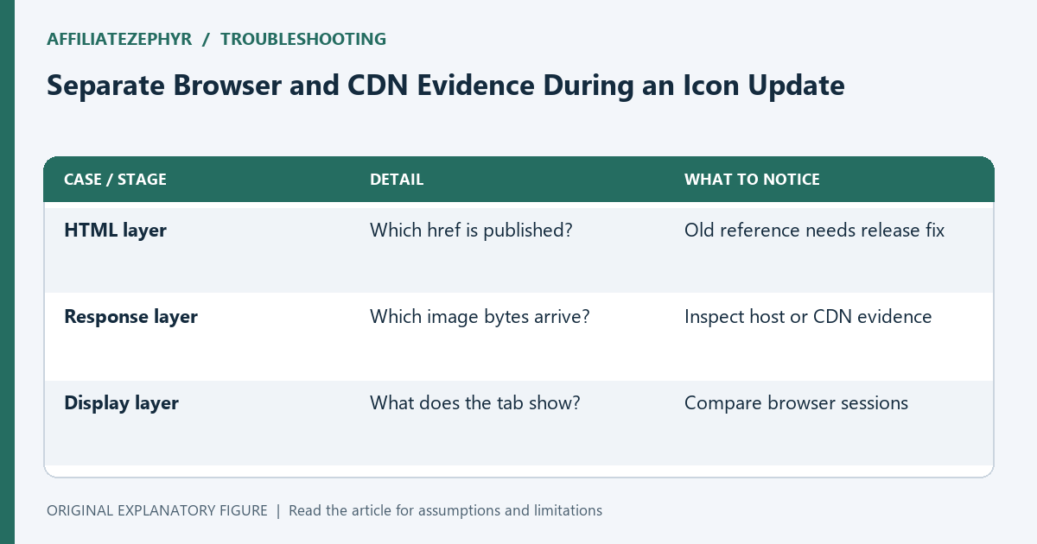1037x544 pixels.
Task: Click 'Old reference needs release fix' cell
Action: click(814, 231)
